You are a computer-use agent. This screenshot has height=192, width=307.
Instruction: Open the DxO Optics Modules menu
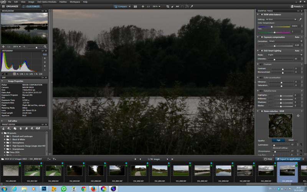click(47, 2)
